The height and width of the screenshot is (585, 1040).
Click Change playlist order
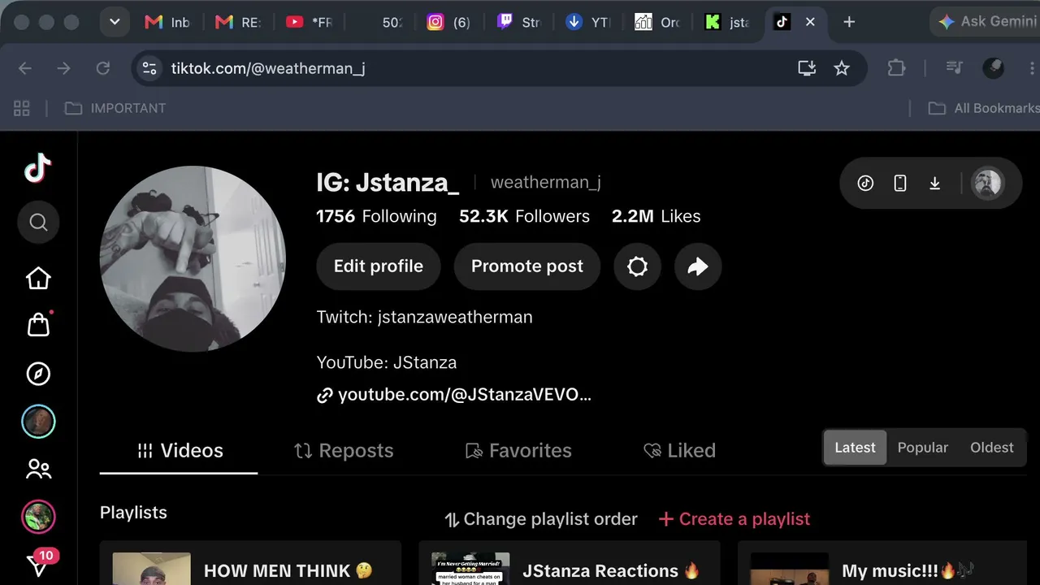point(540,519)
